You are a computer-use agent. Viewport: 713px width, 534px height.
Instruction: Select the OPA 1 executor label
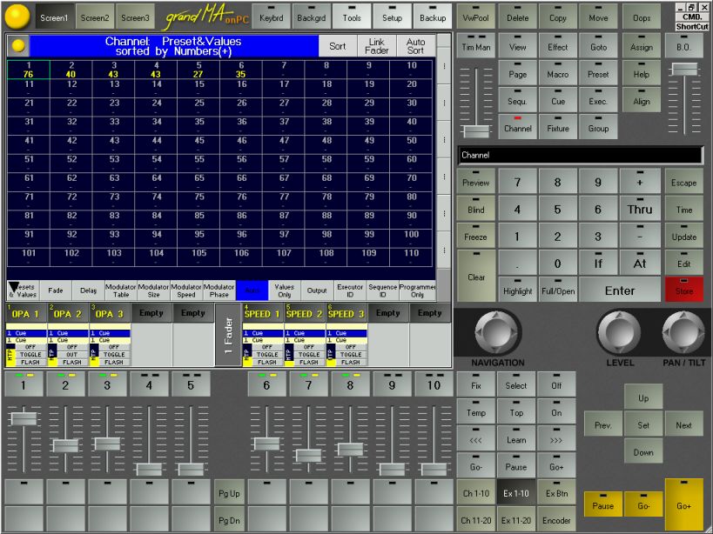pyautogui.click(x=25, y=313)
